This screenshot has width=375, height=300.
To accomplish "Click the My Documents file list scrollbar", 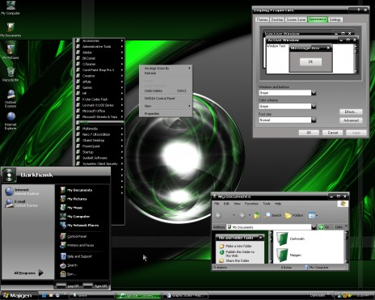I will pyautogui.click(x=347, y=247).
